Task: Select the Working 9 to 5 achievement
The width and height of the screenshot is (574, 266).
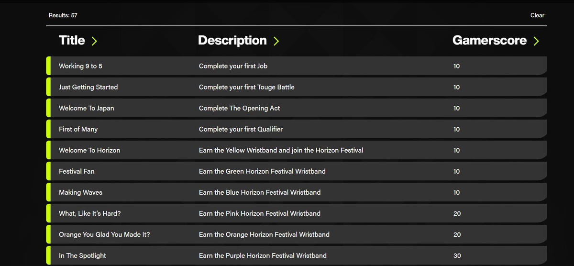Action: (x=80, y=66)
